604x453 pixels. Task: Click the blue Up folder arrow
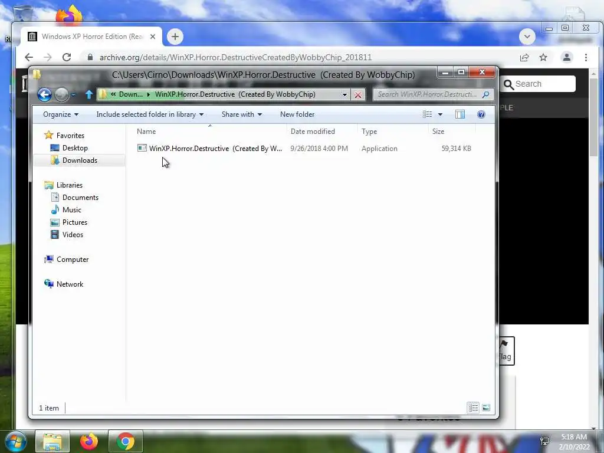[88, 94]
